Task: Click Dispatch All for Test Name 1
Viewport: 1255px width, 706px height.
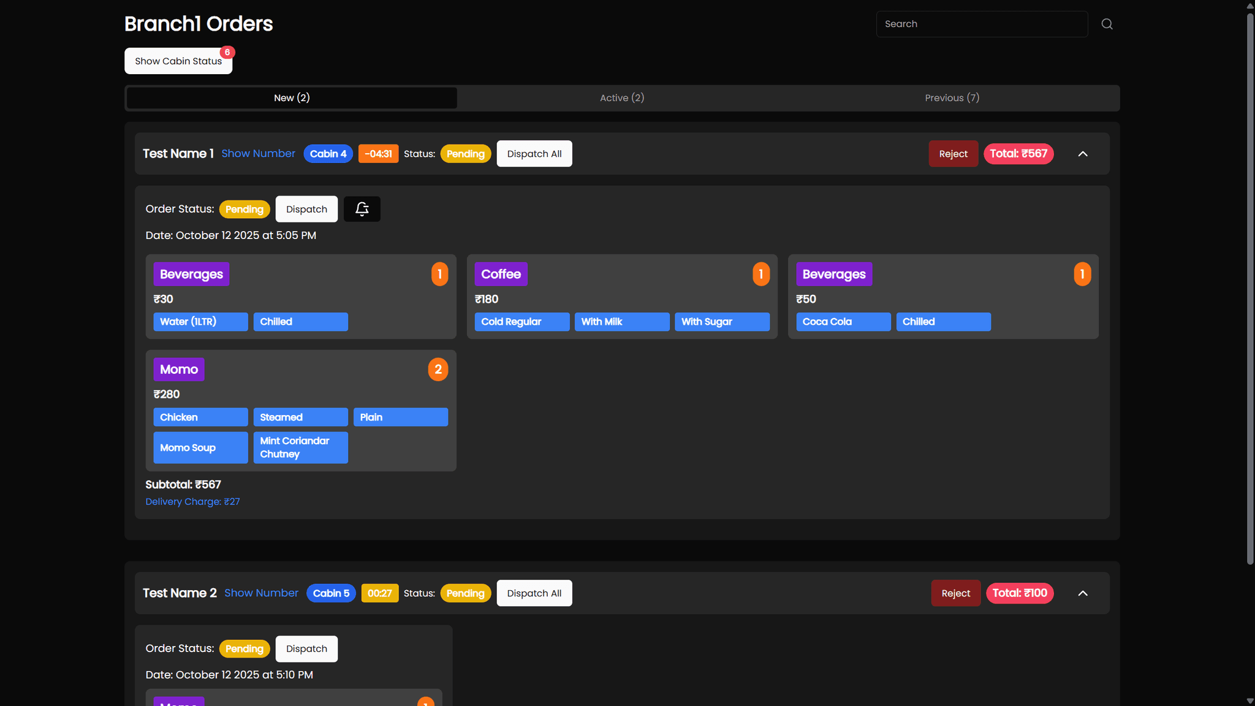Action: (x=534, y=154)
